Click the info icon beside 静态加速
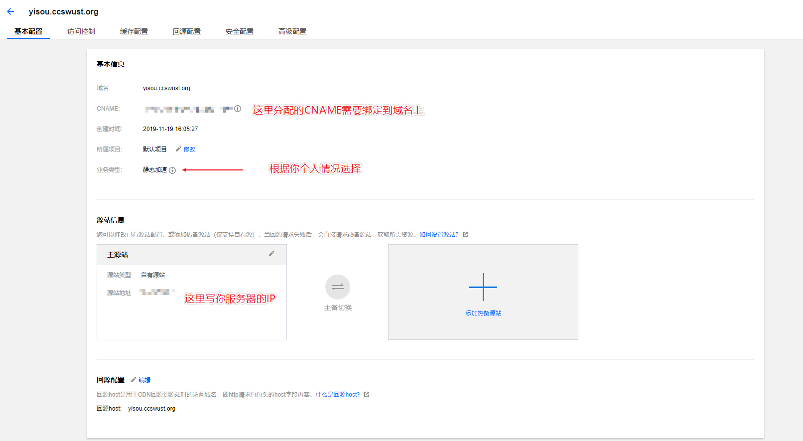Viewport: 803px width, 441px height. (x=172, y=170)
